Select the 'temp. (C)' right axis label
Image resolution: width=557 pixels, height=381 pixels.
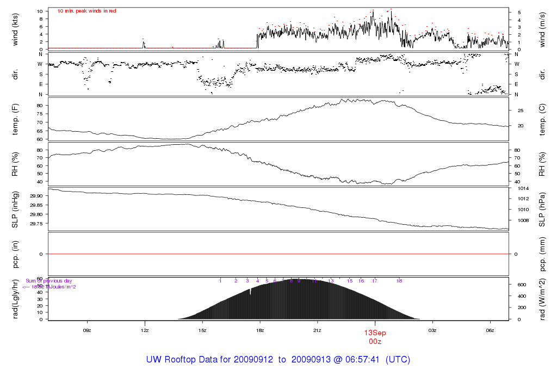(x=542, y=119)
